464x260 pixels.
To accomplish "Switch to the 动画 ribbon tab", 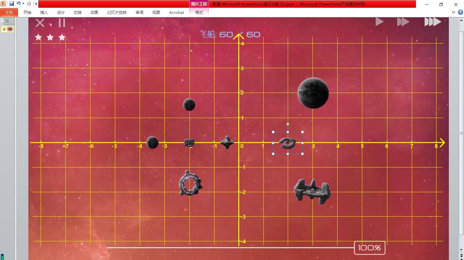I will pos(94,13).
